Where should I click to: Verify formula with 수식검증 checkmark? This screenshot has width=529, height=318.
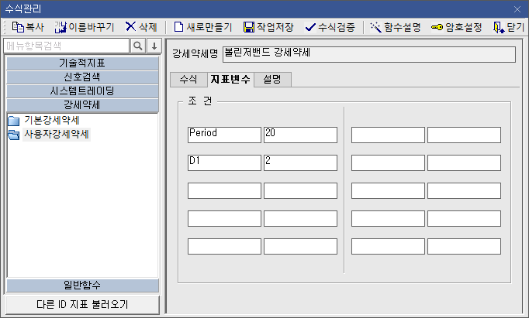[x=310, y=27]
